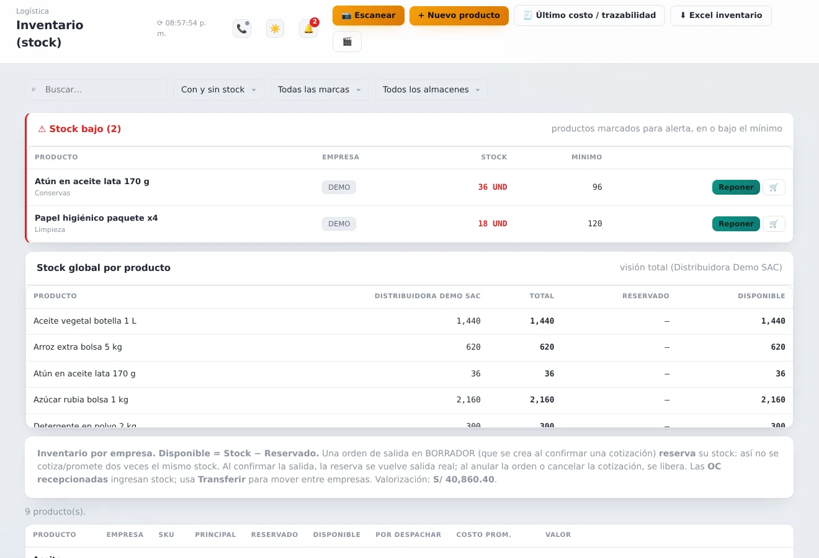
Task: Select 'Atún en aceite lata 170 g' in Stock bajo
Action: click(x=92, y=182)
